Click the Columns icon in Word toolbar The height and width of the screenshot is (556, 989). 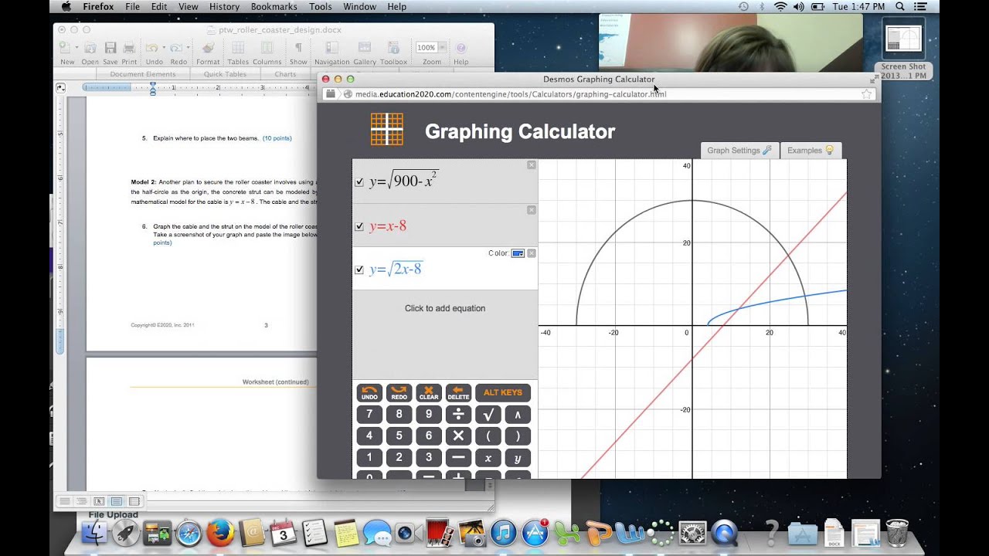pos(267,49)
